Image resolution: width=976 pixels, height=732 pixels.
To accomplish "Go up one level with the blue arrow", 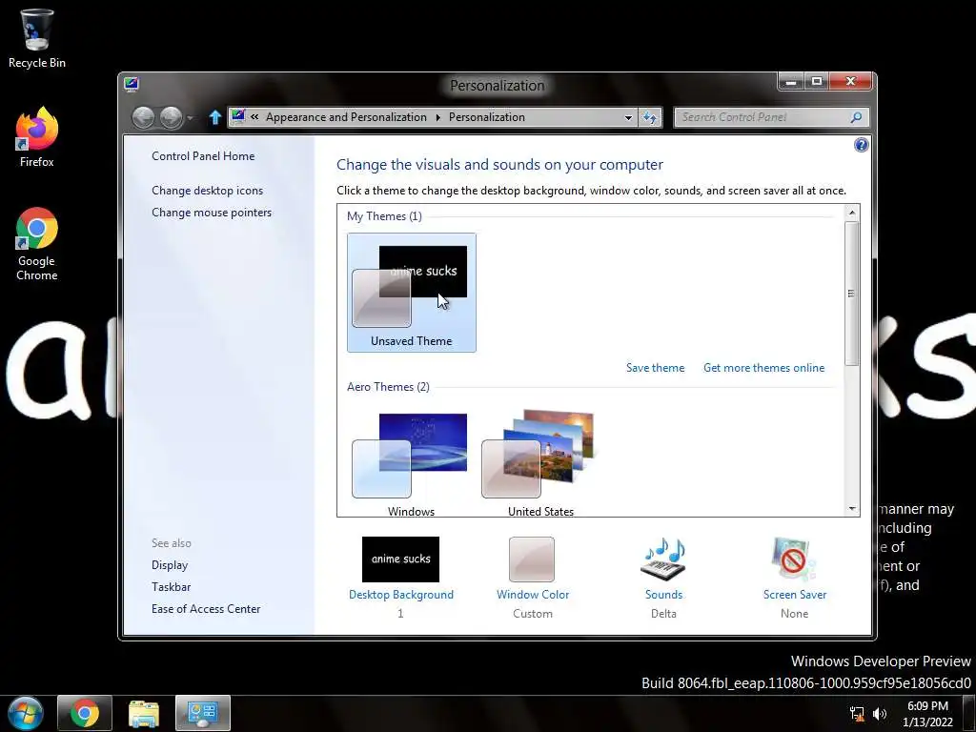I will tap(214, 117).
